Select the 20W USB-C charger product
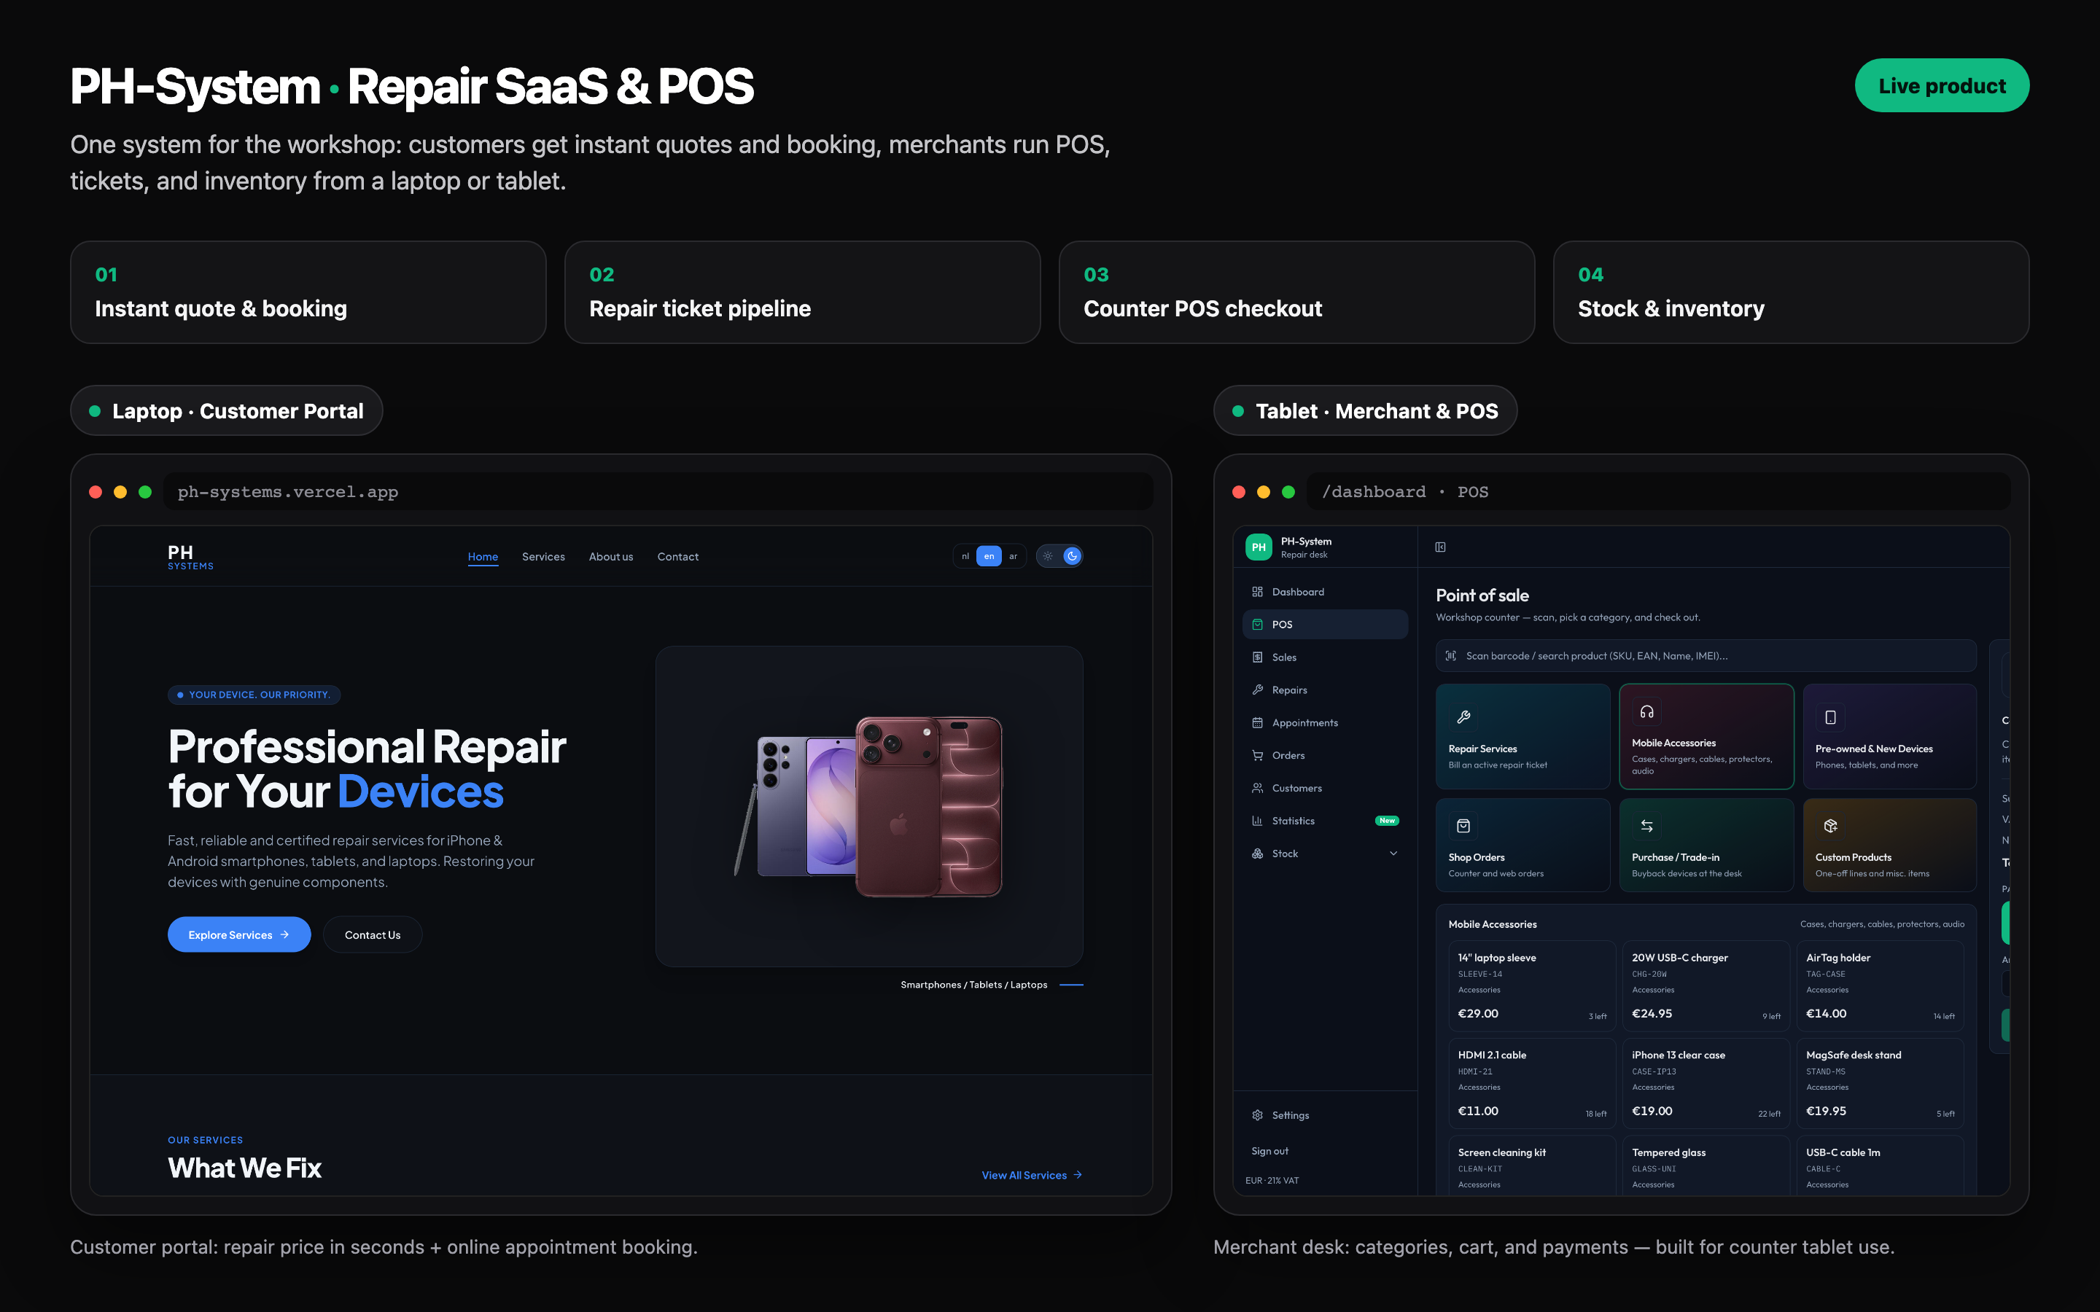Screen dimensions: 2100x1312 tap(1706, 985)
